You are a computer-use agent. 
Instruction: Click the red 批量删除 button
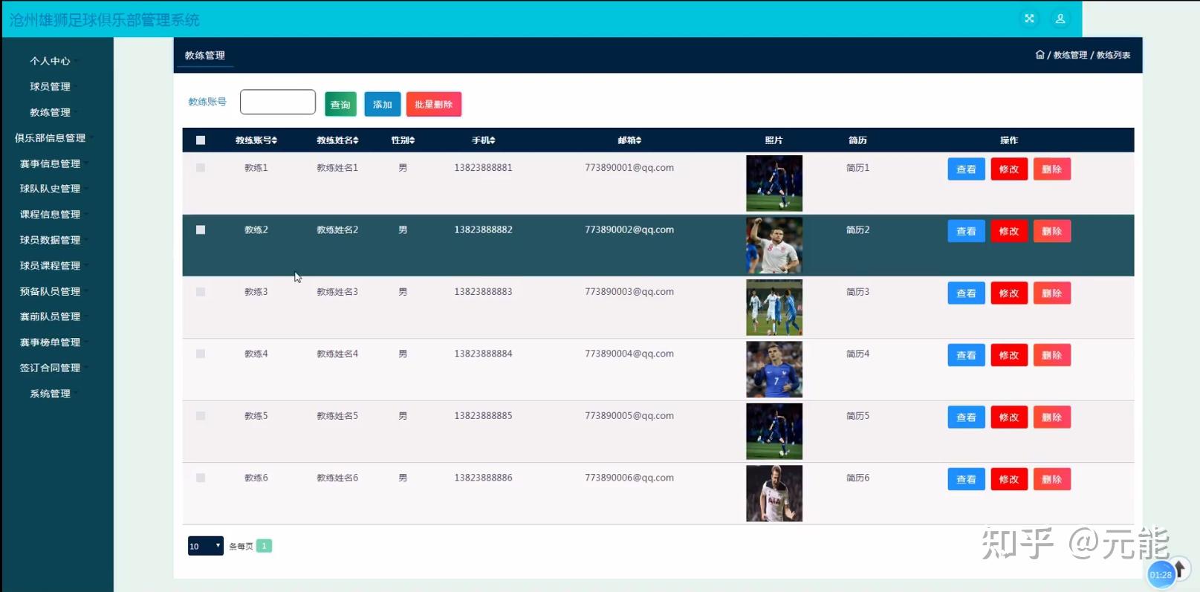point(434,105)
